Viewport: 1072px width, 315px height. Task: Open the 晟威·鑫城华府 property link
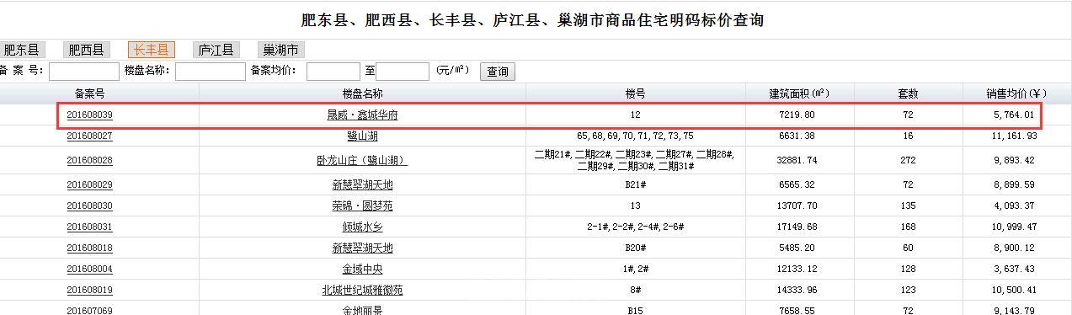[362, 115]
